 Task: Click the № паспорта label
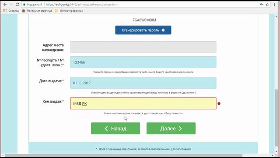[x=50, y=62]
